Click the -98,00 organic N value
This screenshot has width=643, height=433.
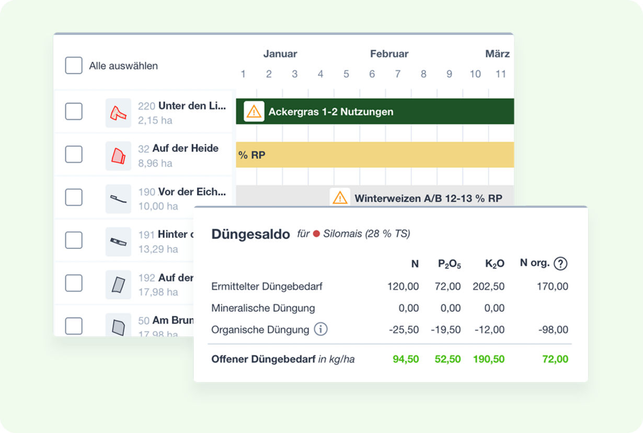tap(553, 330)
